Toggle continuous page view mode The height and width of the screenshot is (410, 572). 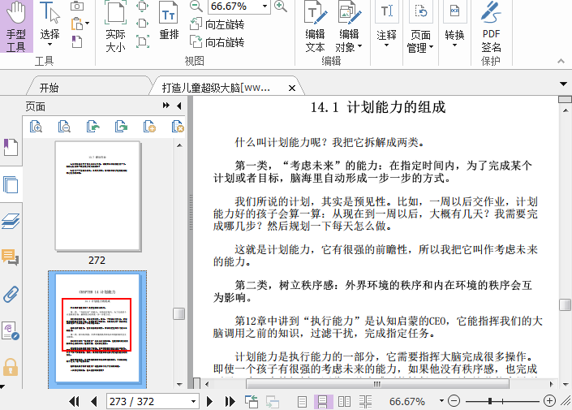coord(323,402)
